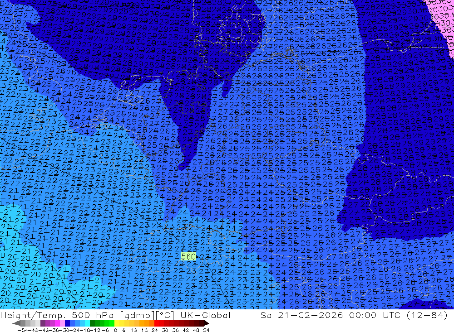Click the dark blue swatch at -30
Viewport: 454px width, 332px height.
tap(67, 323)
